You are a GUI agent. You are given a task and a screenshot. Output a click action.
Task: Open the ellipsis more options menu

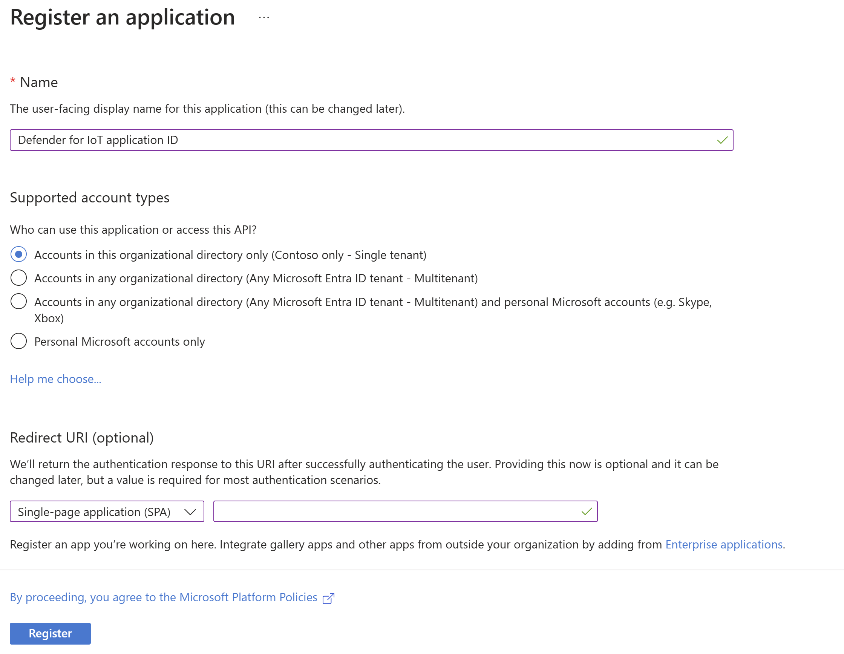[264, 17]
